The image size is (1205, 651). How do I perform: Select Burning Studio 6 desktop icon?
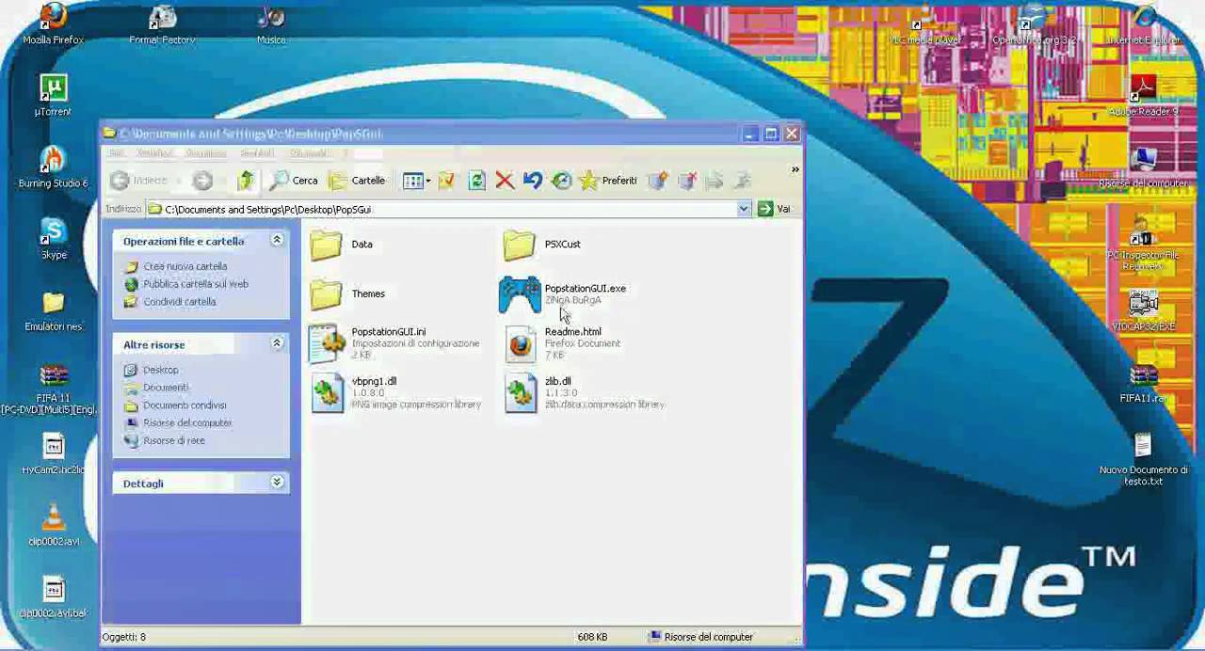[x=53, y=167]
